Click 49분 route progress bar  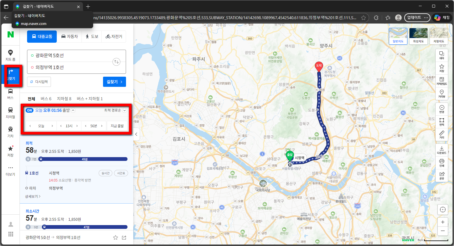[x=83, y=159]
